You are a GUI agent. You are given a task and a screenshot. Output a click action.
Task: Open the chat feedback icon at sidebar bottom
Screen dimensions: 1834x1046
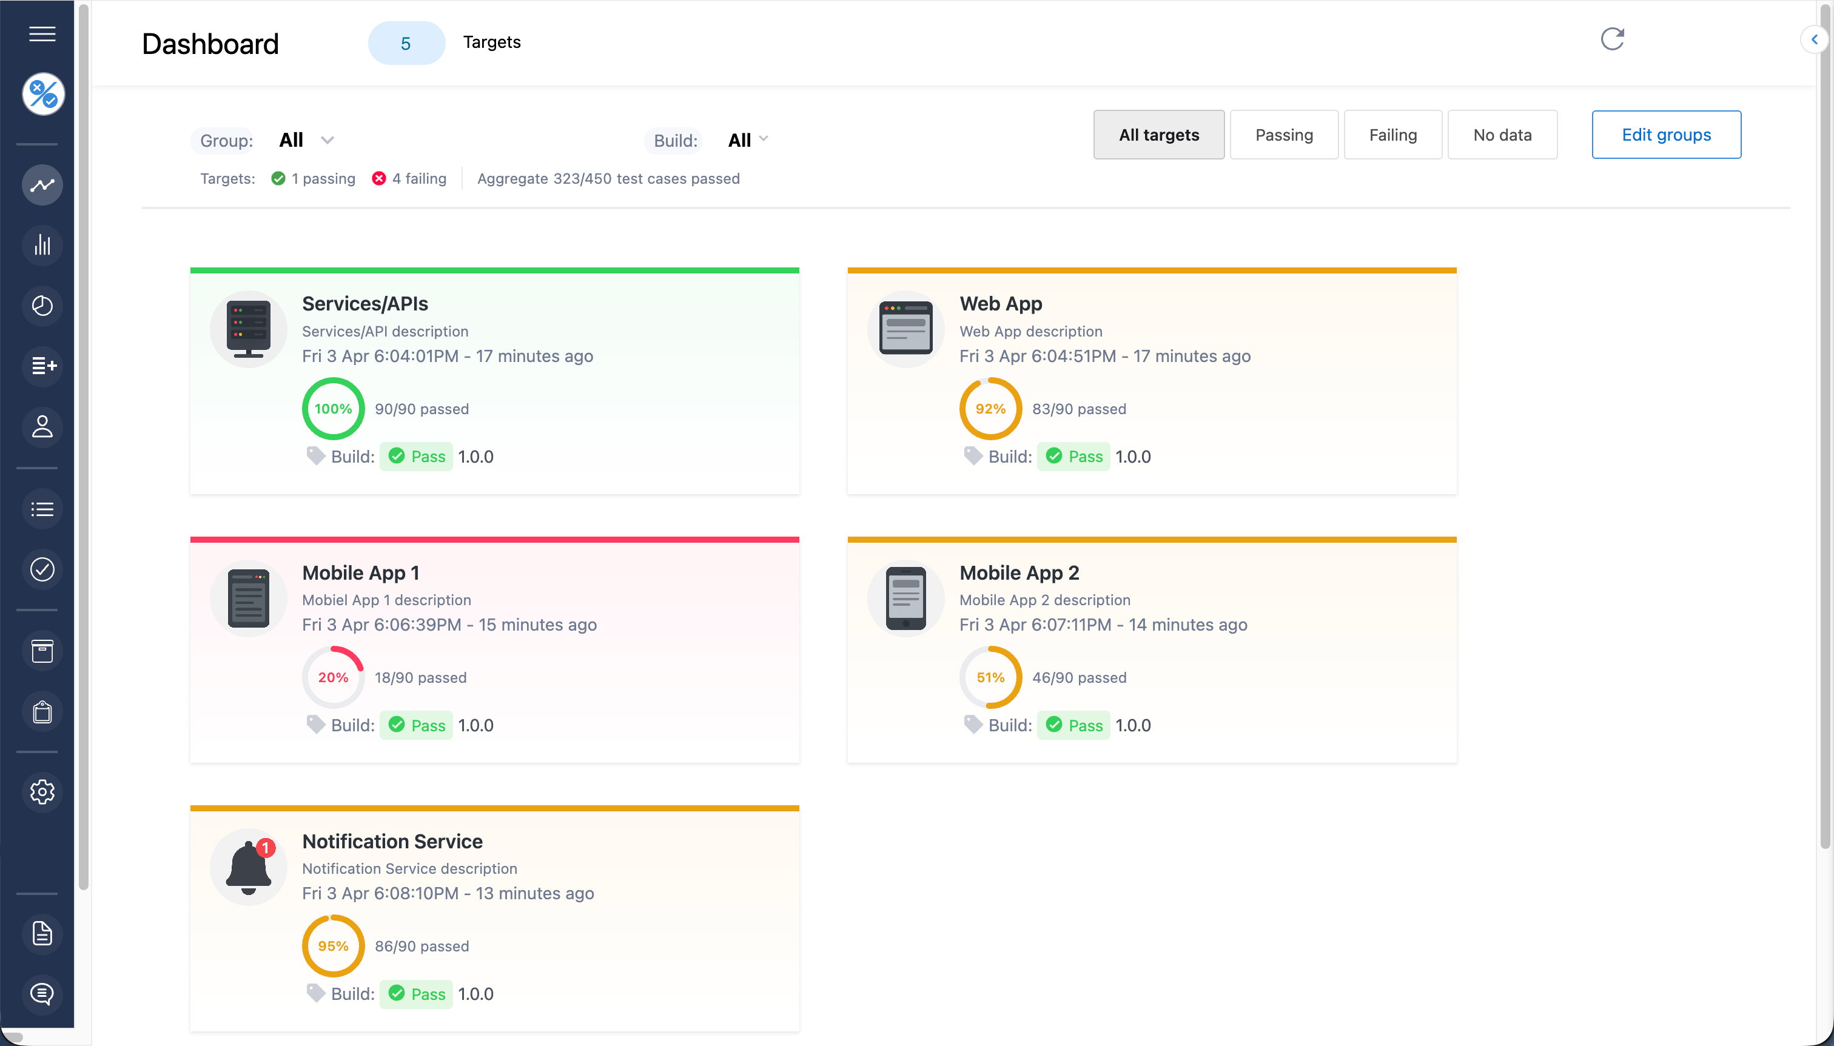tap(42, 995)
